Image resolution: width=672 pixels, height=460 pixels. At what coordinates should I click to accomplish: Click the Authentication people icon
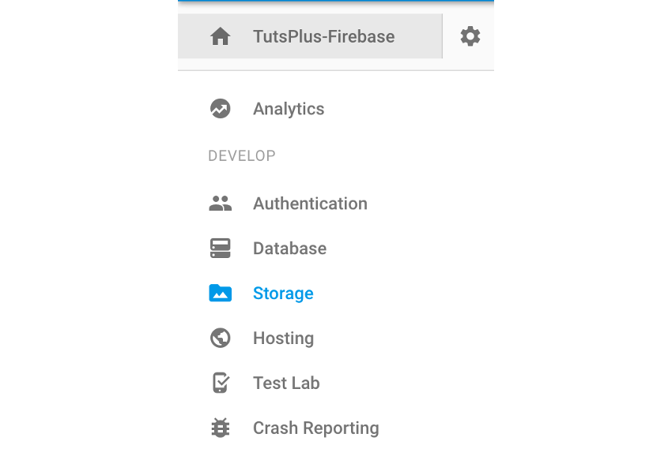click(x=220, y=203)
